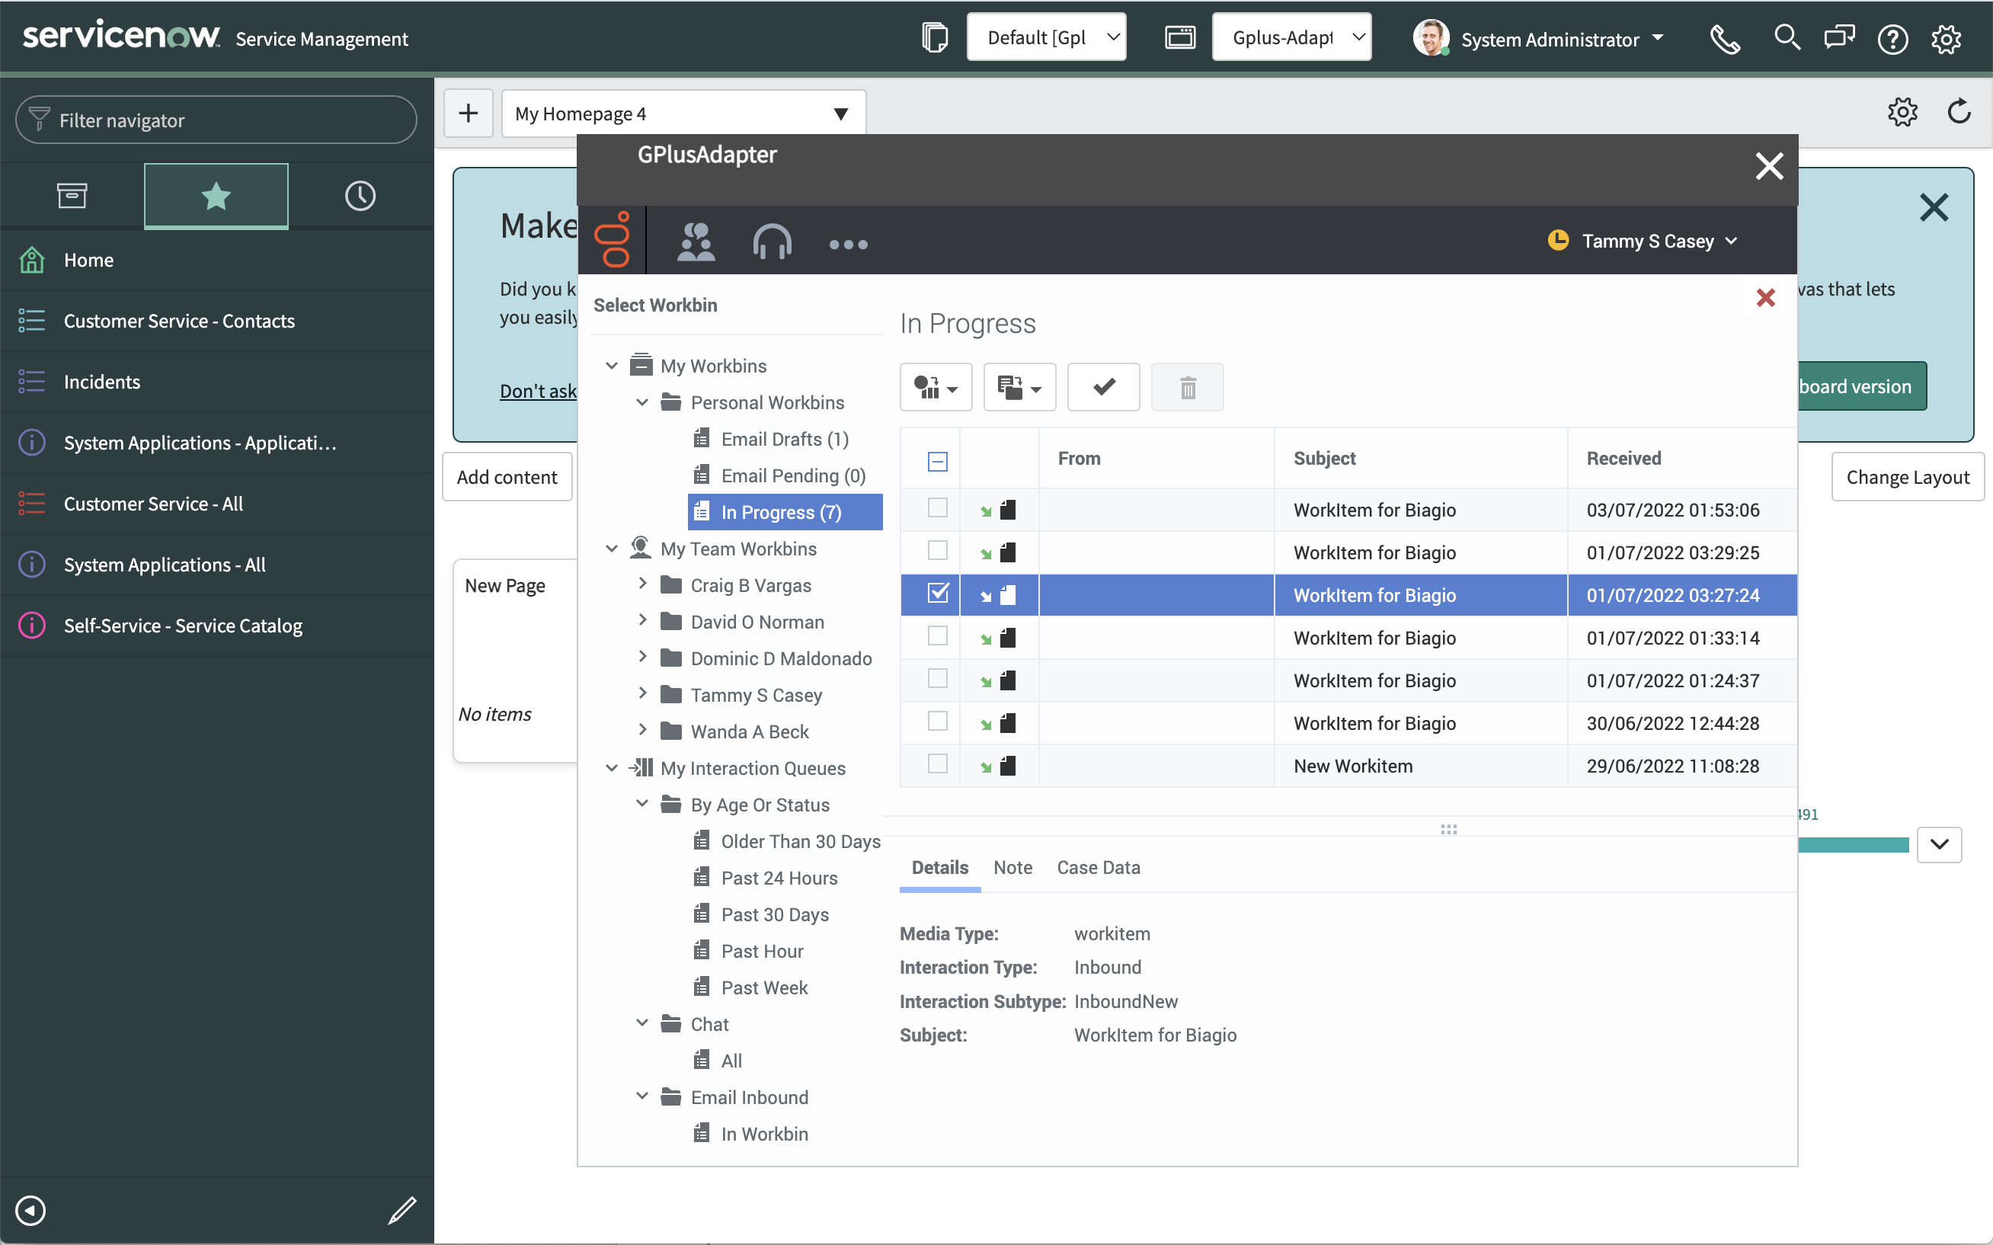Select the Past 24 Hours queue
The height and width of the screenshot is (1245, 1993).
point(779,878)
